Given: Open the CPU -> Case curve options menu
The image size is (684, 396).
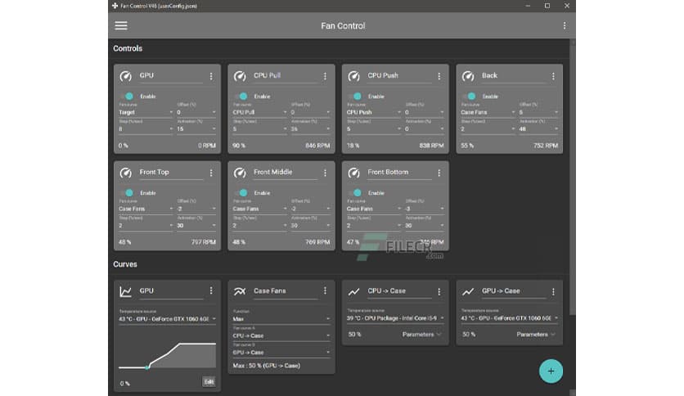Looking at the screenshot, I should pos(439,291).
